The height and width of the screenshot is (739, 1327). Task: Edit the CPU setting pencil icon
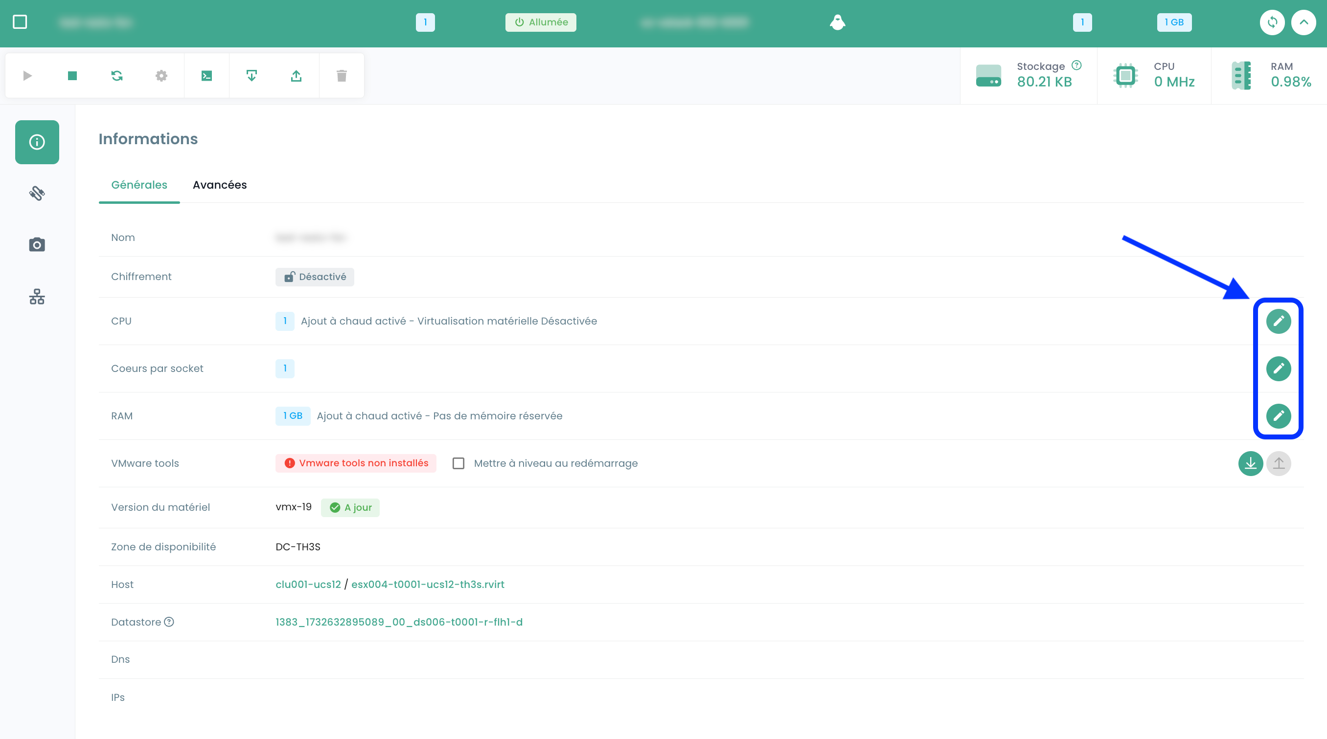pyautogui.click(x=1278, y=321)
